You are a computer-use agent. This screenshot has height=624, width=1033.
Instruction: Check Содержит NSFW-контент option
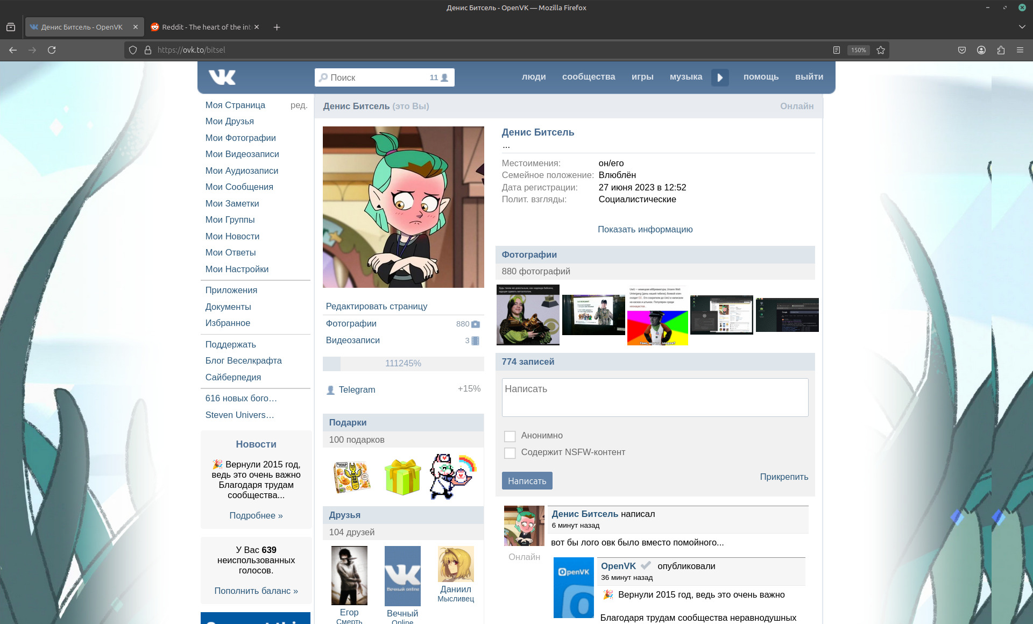[510, 453]
